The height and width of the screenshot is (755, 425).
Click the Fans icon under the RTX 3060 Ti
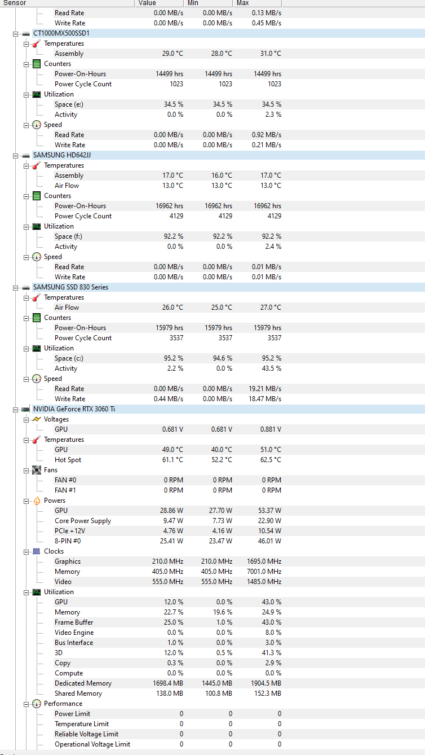click(37, 470)
